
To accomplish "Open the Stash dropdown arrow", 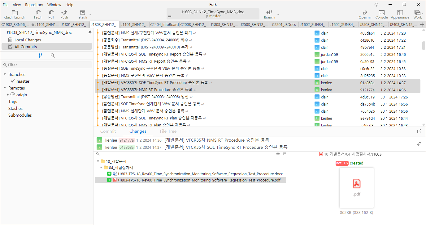I will pyautogui.click(x=90, y=14).
